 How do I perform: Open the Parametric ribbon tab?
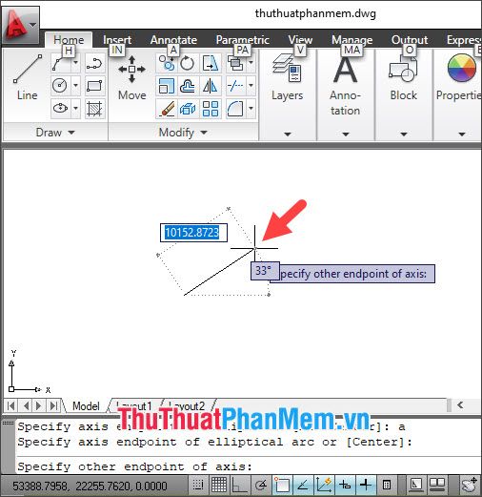[x=243, y=40]
